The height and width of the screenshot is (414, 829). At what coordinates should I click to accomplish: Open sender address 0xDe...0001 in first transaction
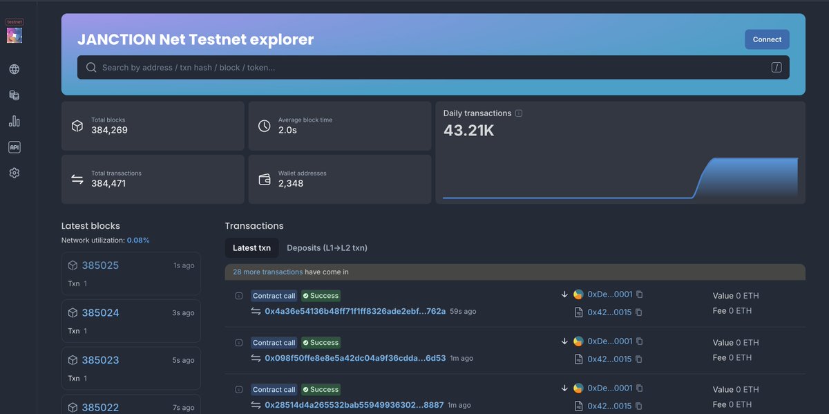pos(610,294)
